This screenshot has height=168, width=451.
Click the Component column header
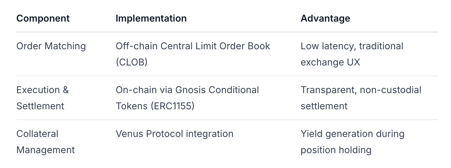pyautogui.click(x=43, y=18)
